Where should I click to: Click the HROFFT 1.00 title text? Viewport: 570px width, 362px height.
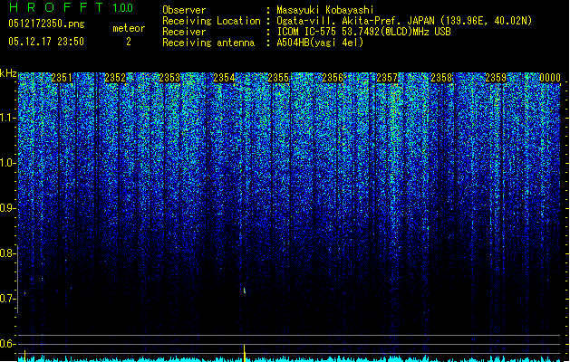coord(72,7)
